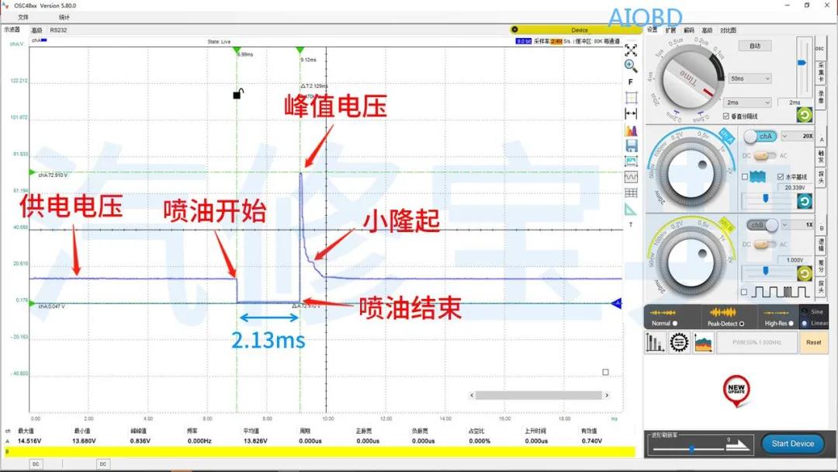Open the 50ns timebase dropdown
The width and height of the screenshot is (838, 472).
pyautogui.click(x=750, y=78)
